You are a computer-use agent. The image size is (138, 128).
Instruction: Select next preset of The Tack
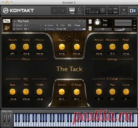coord(84,21)
